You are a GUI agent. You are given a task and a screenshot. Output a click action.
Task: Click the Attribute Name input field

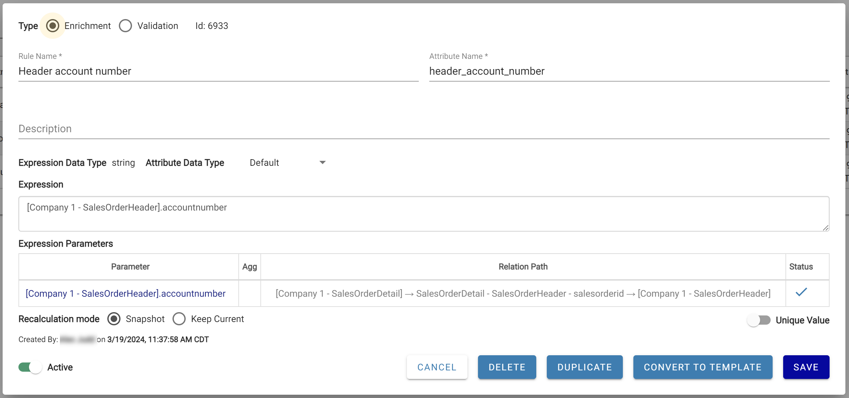coord(629,71)
